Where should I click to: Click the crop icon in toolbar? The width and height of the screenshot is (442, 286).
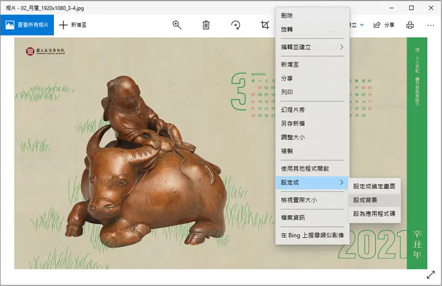tap(265, 25)
